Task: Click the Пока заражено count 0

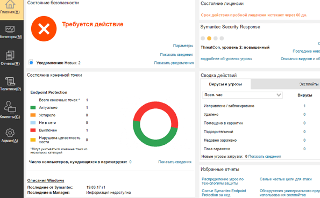Action: (304, 149)
